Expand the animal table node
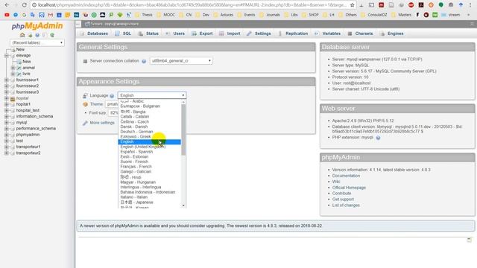The height and width of the screenshot is (268, 477). pos(13,68)
